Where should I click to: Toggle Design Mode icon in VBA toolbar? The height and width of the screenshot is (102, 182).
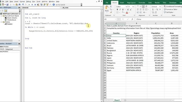point(38,5)
